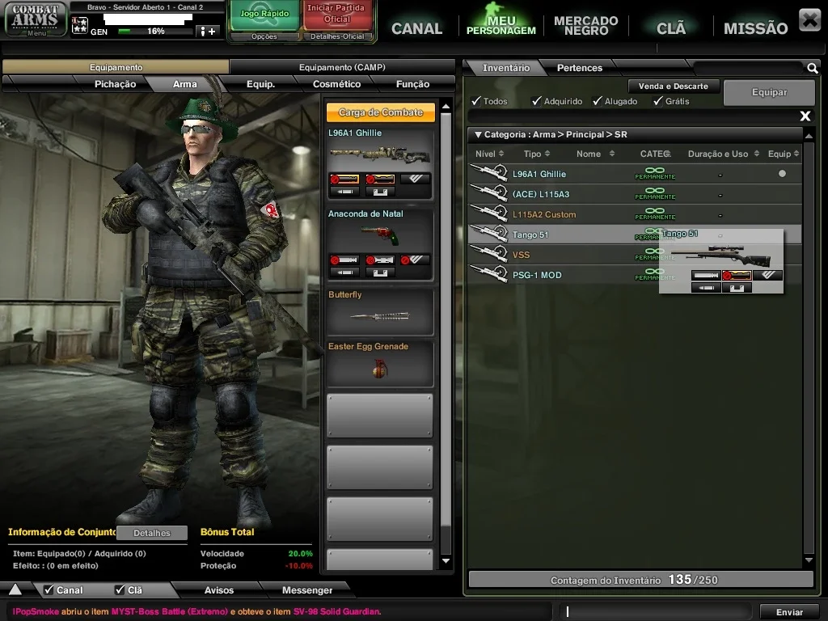Viewport: 828px width, 621px height.
Task: Click the sniper icon on (ACE) L115A3 row
Action: (488, 193)
